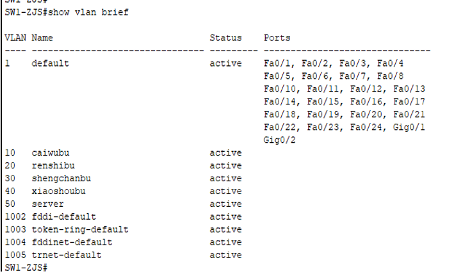Click the active status of VLAN 1005
This screenshot has width=463, height=276.
tap(225, 255)
